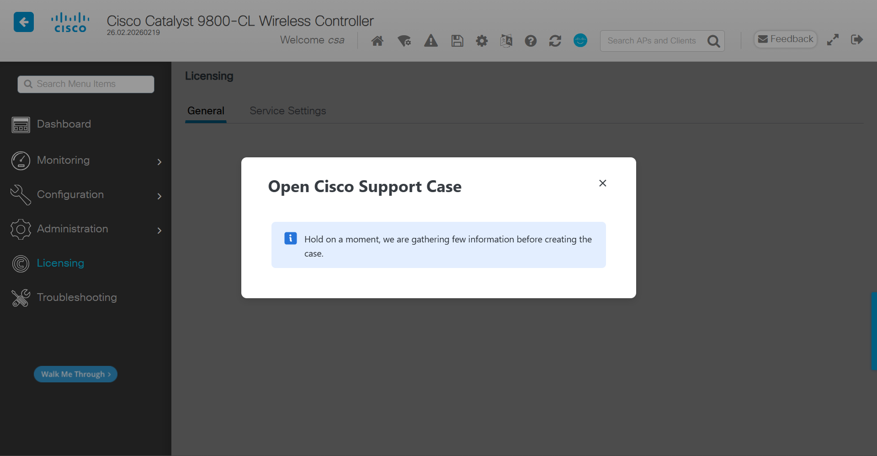Save configuration using the floppy disk icon
Screen dimensions: 877x456
(457, 41)
